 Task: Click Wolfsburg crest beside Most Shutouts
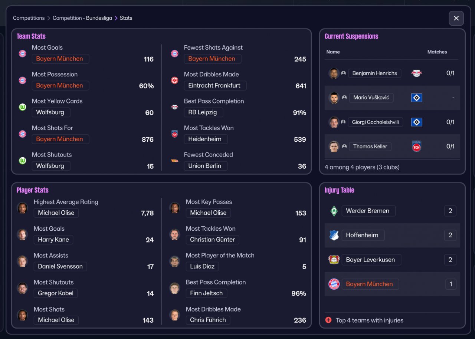(23, 161)
